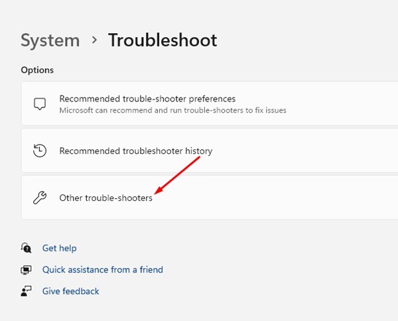Select the Give feedback link
This screenshot has height=321, width=398.
pyautogui.click(x=70, y=291)
